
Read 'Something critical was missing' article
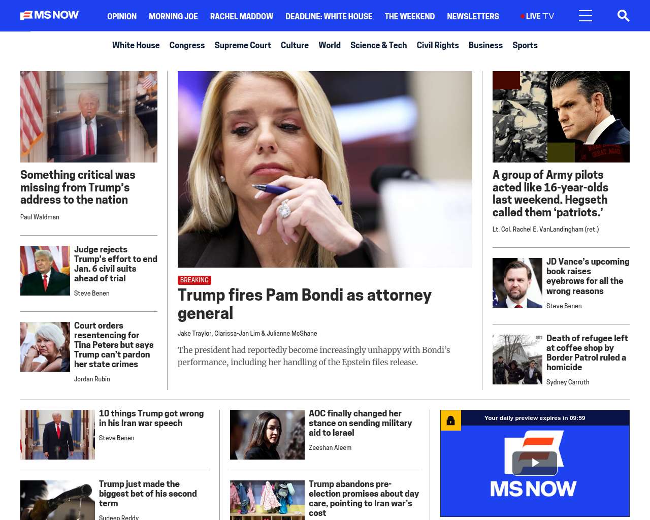[x=78, y=187]
